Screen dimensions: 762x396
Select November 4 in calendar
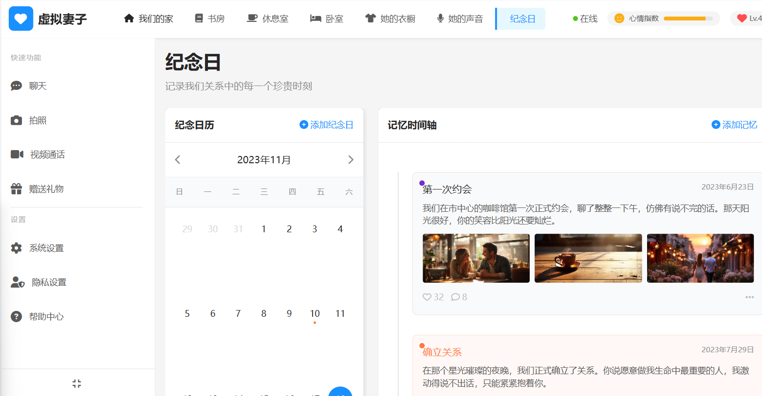tap(340, 229)
